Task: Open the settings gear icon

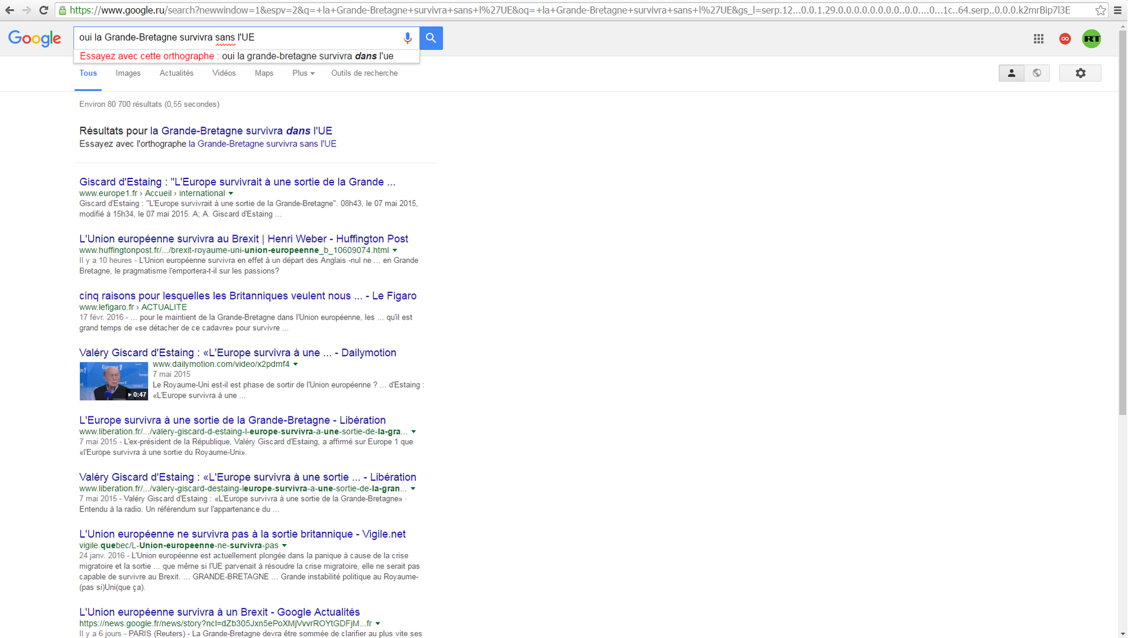Action: tap(1081, 73)
